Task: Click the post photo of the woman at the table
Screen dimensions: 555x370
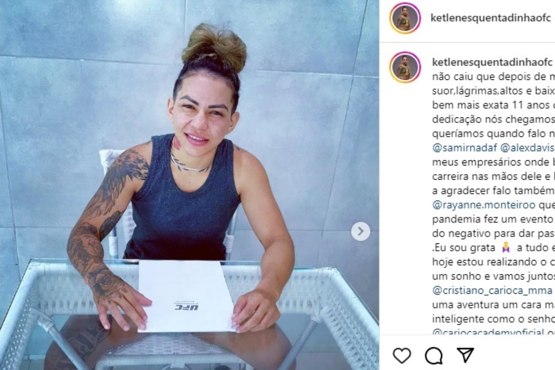Action: [x=190, y=185]
